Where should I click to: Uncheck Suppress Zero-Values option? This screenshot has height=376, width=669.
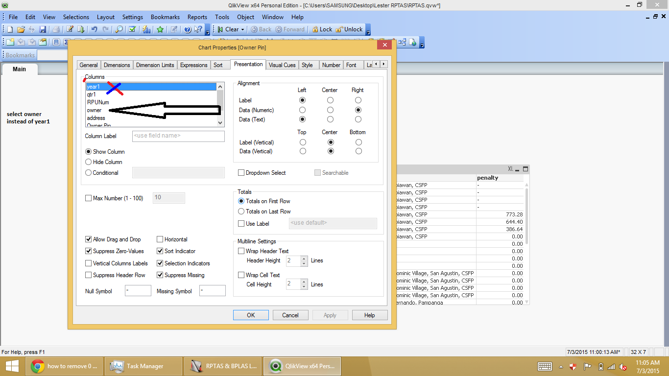[x=89, y=251]
